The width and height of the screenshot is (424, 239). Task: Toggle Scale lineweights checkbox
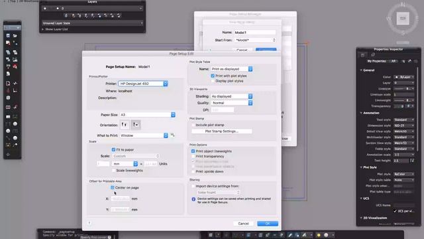pyautogui.click(x=113, y=171)
